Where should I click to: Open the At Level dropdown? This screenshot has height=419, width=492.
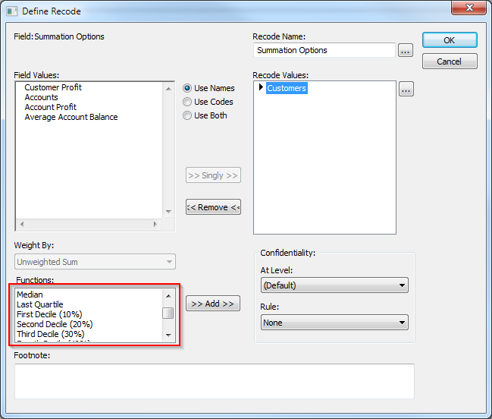click(334, 285)
